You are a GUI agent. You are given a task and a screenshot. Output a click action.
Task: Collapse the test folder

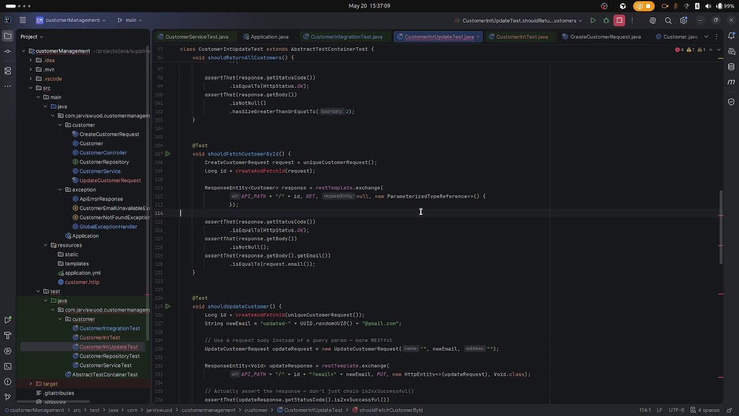(x=38, y=291)
